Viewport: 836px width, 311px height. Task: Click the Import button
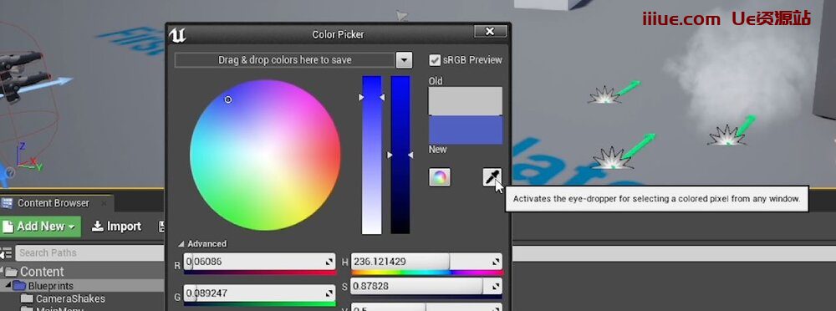point(117,227)
